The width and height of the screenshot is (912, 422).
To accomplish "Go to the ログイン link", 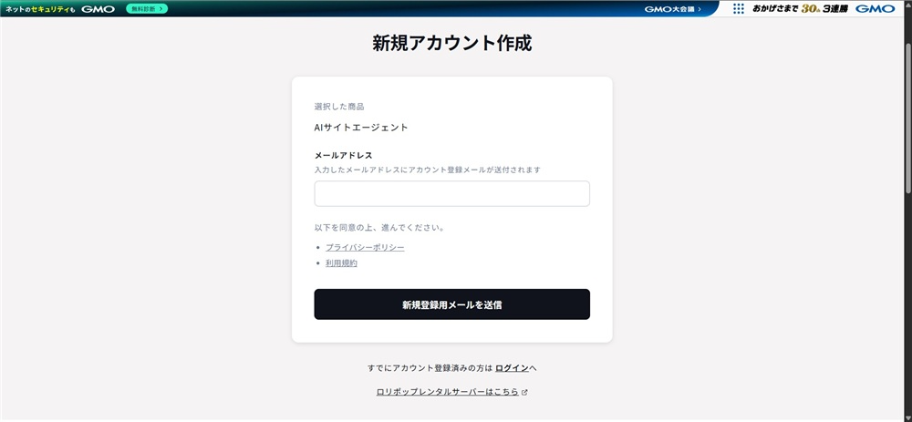I will [x=512, y=368].
